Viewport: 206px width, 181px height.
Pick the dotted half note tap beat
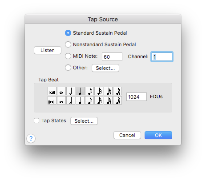[71, 100]
